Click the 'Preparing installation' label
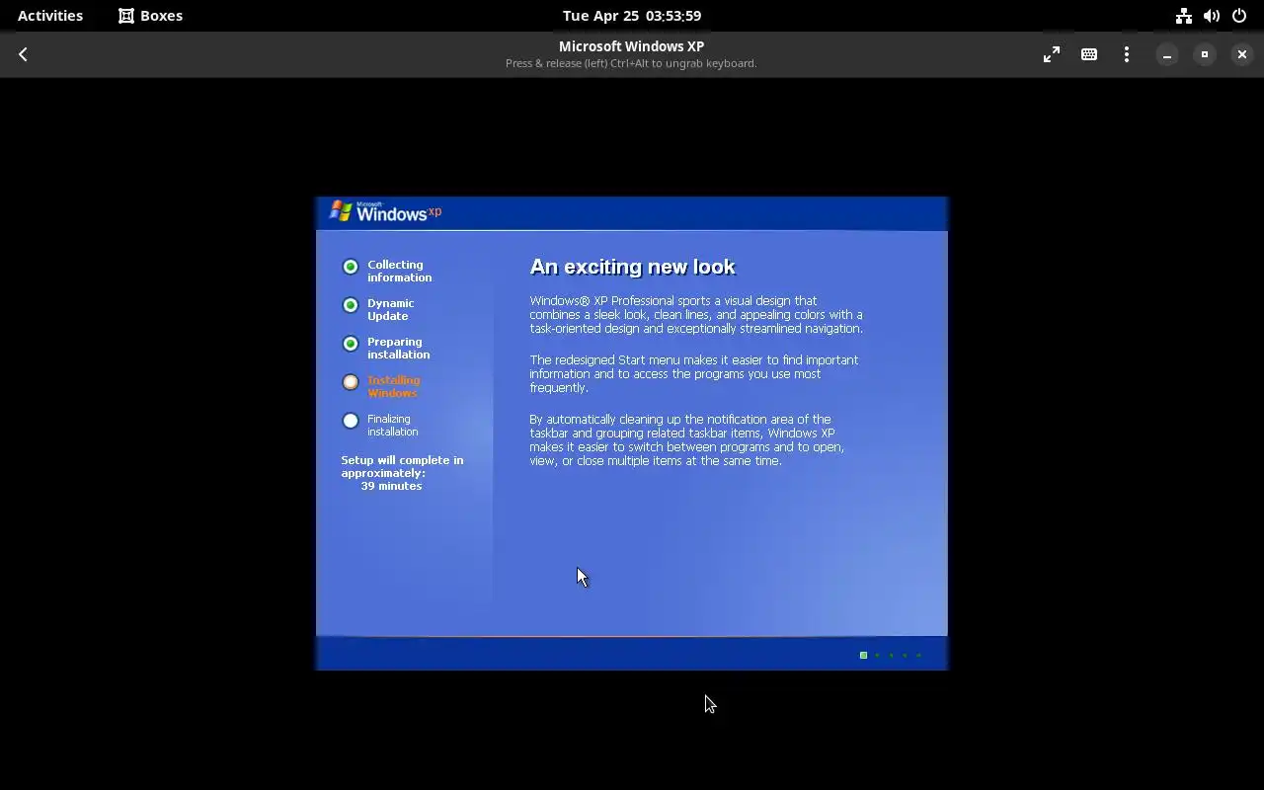 398,348
